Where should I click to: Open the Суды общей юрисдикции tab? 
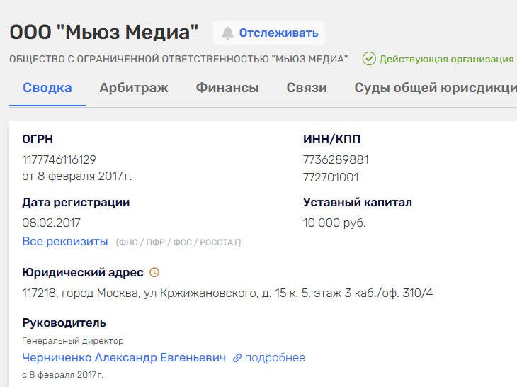[436, 88]
